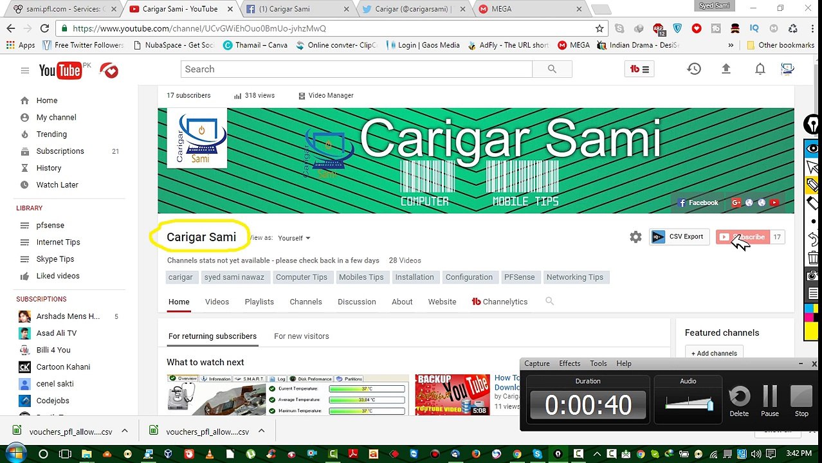The height and width of the screenshot is (463, 822).
Task: Reload the page
Action: coord(44,28)
